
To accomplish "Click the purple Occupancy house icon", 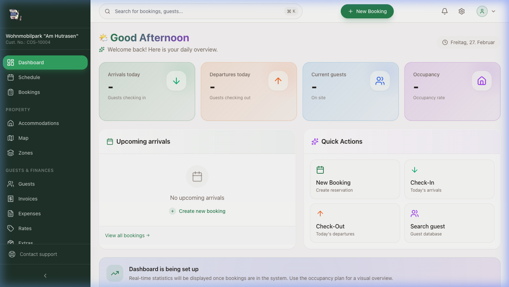I will coord(482,81).
